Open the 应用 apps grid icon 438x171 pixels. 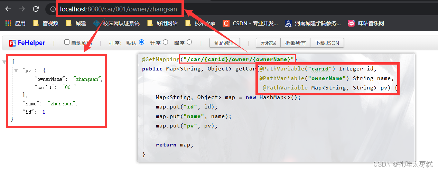8,23
